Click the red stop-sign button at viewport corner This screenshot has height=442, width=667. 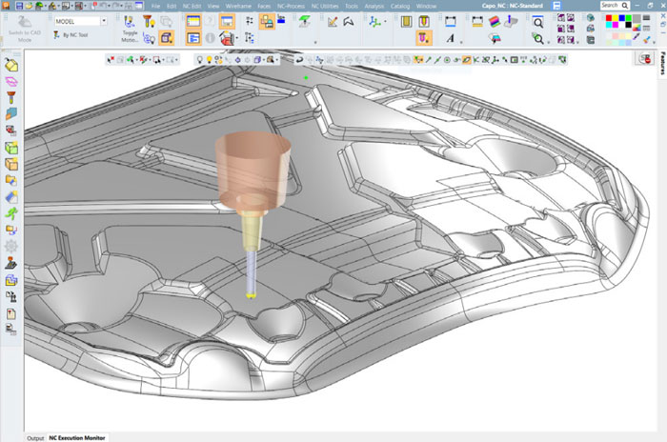pos(645,59)
